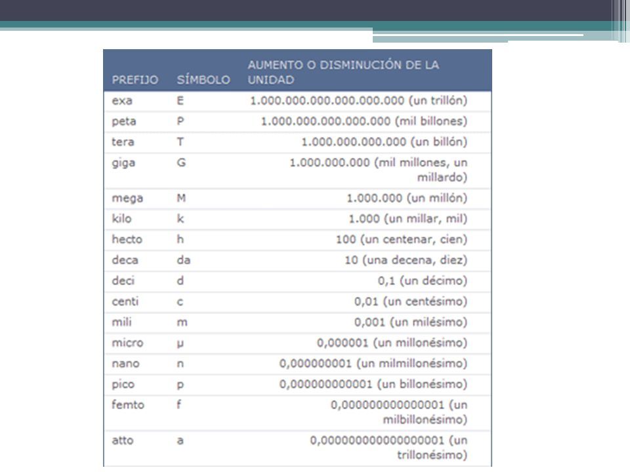Click symbol 'c' in the centi row
The width and height of the screenshot is (630, 472).
(x=180, y=302)
